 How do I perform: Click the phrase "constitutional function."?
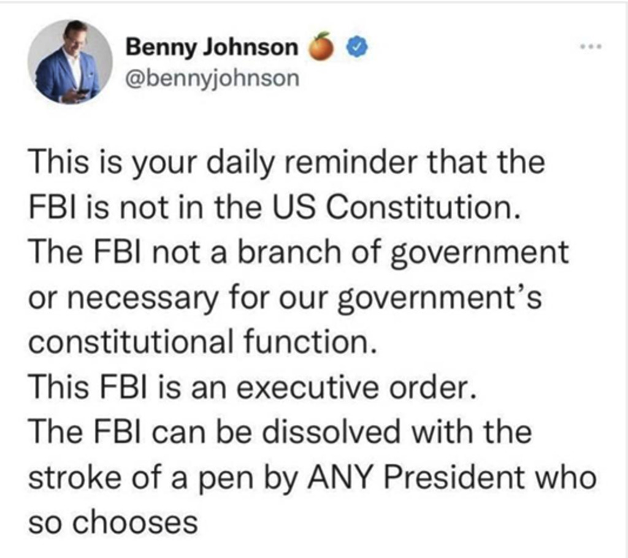[204, 343]
